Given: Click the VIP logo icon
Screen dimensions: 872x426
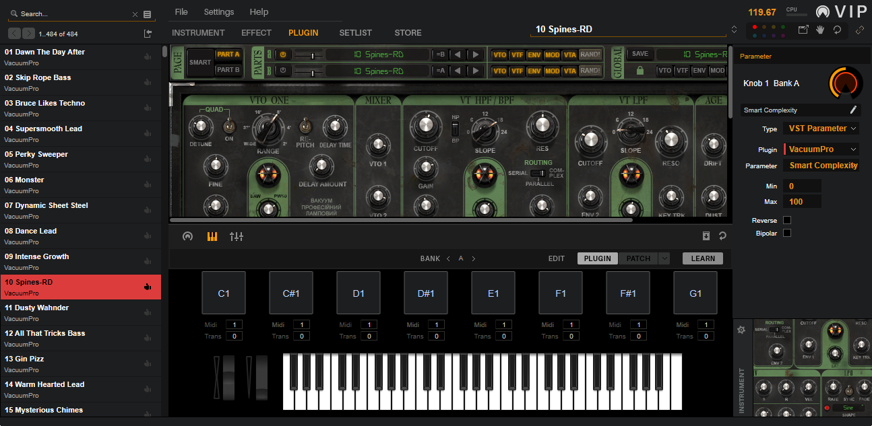Looking at the screenshot, I should pyautogui.click(x=823, y=11).
